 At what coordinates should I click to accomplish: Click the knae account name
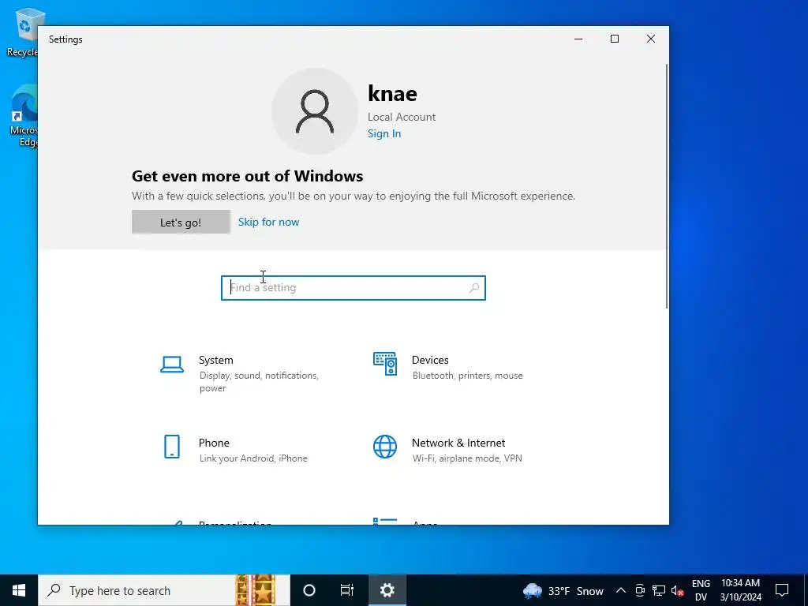click(393, 94)
